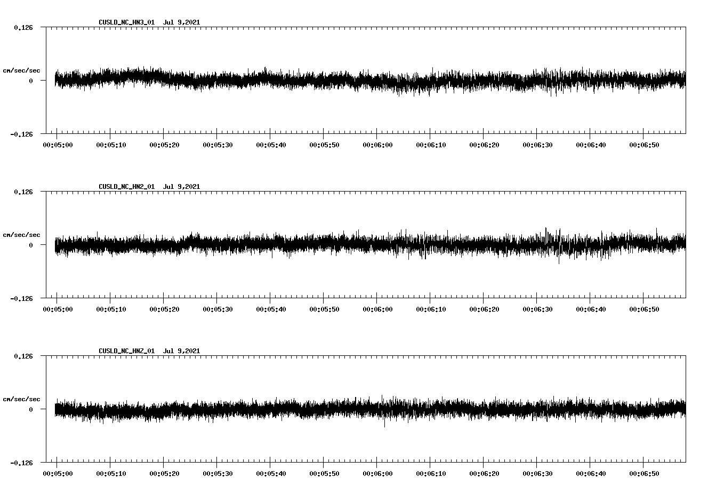Click the 00:05:00 tick label on top axis

point(58,144)
